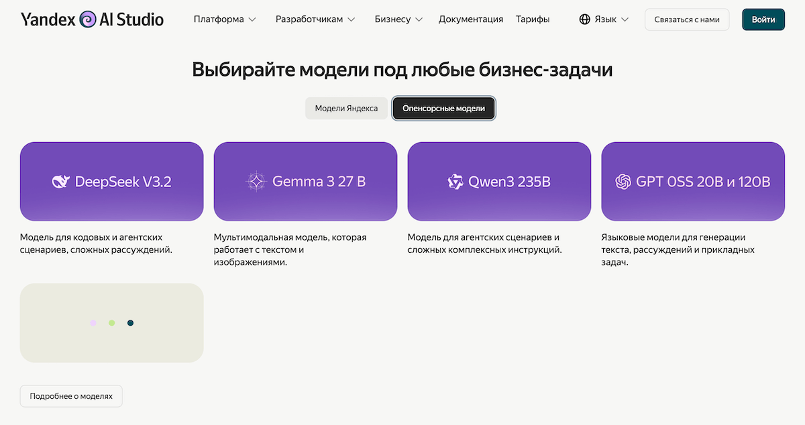Expand the Бизнесу menu chevron

coord(419,19)
